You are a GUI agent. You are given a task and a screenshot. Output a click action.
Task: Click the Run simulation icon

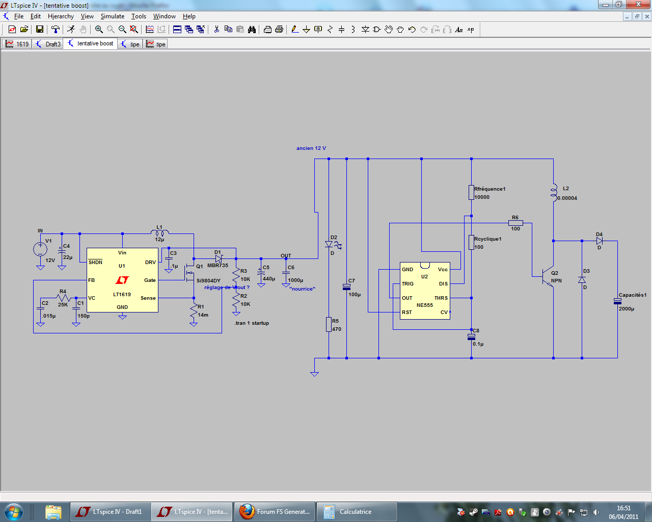click(71, 30)
